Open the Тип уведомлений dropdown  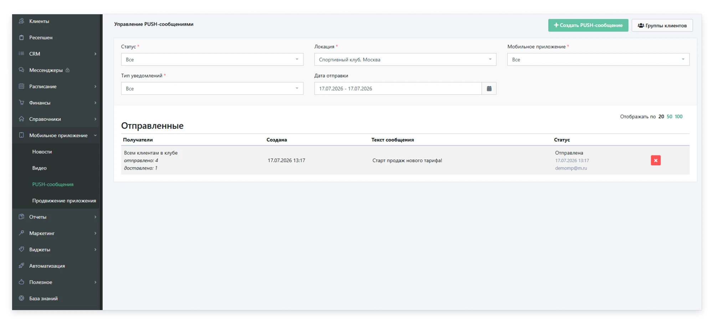[x=212, y=88]
